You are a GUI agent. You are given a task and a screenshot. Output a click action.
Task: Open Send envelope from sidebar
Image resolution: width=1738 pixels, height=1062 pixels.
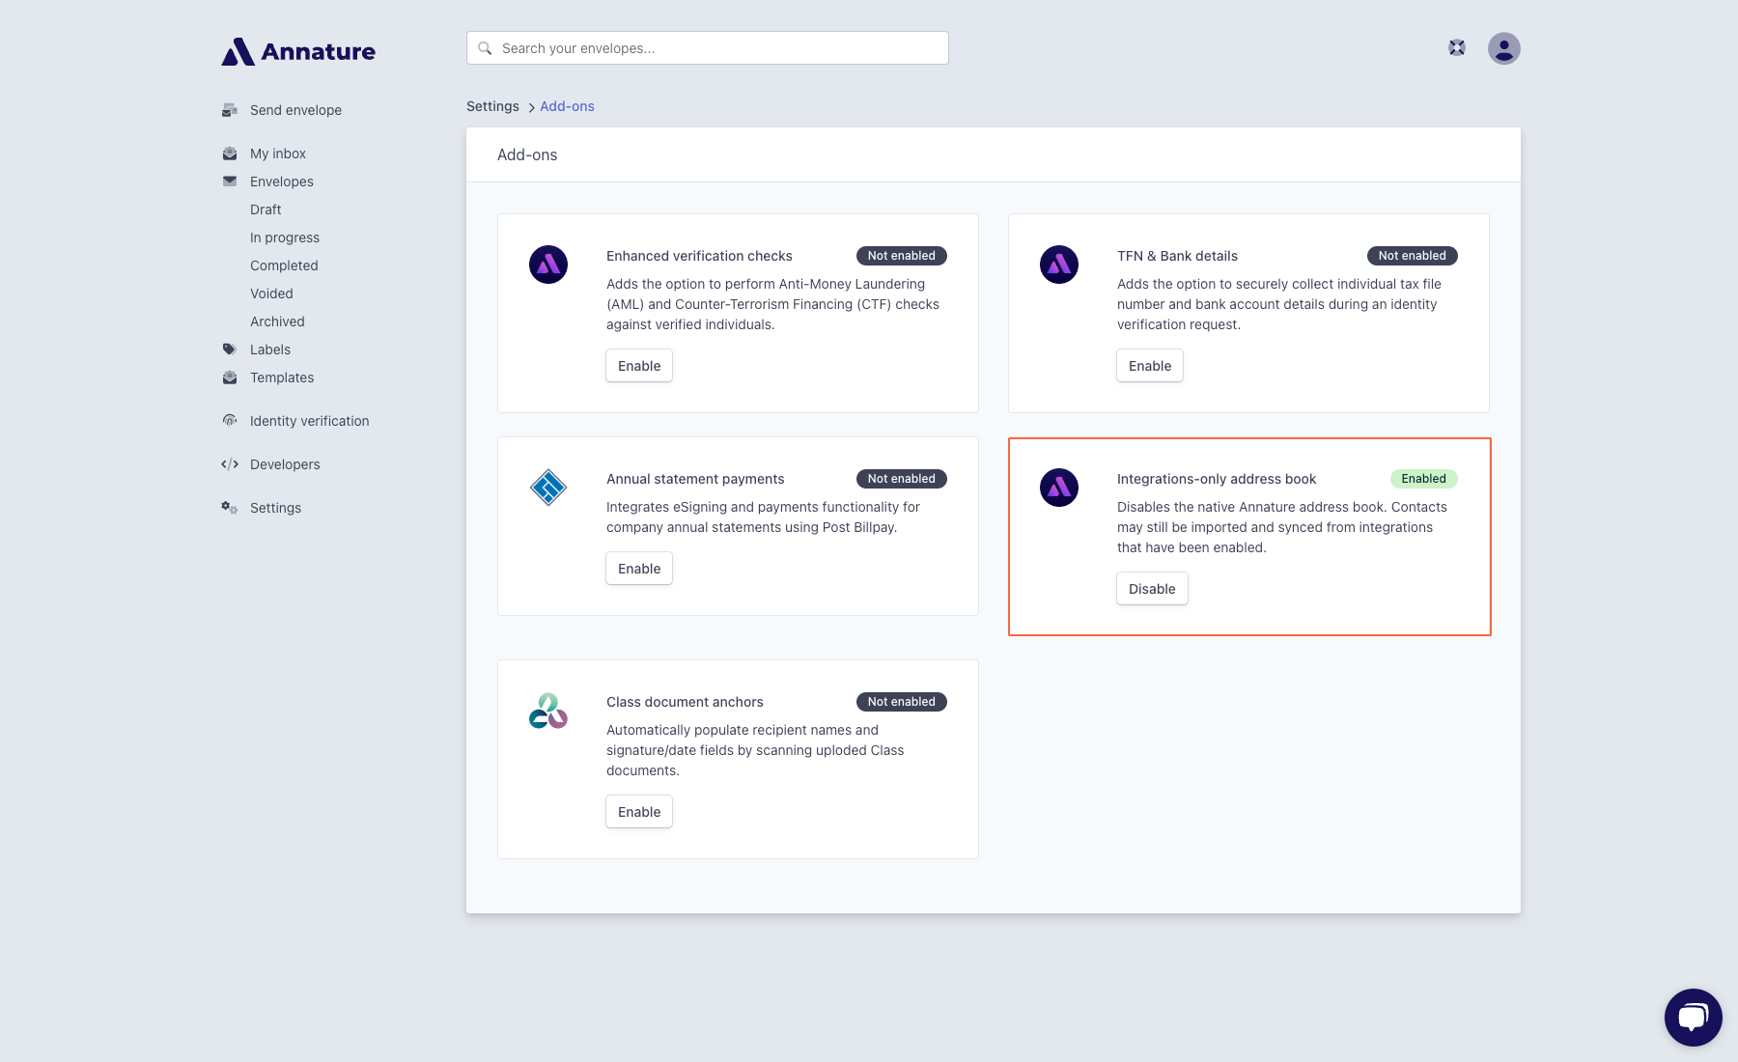click(x=295, y=110)
